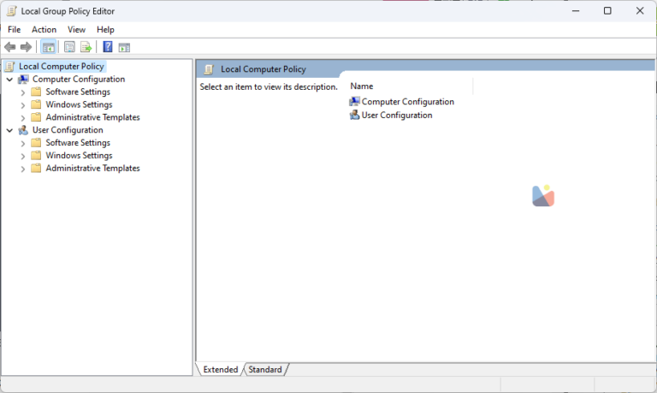
Task: Toggle the Show/Hide Action Pane button
Action: tap(124, 47)
